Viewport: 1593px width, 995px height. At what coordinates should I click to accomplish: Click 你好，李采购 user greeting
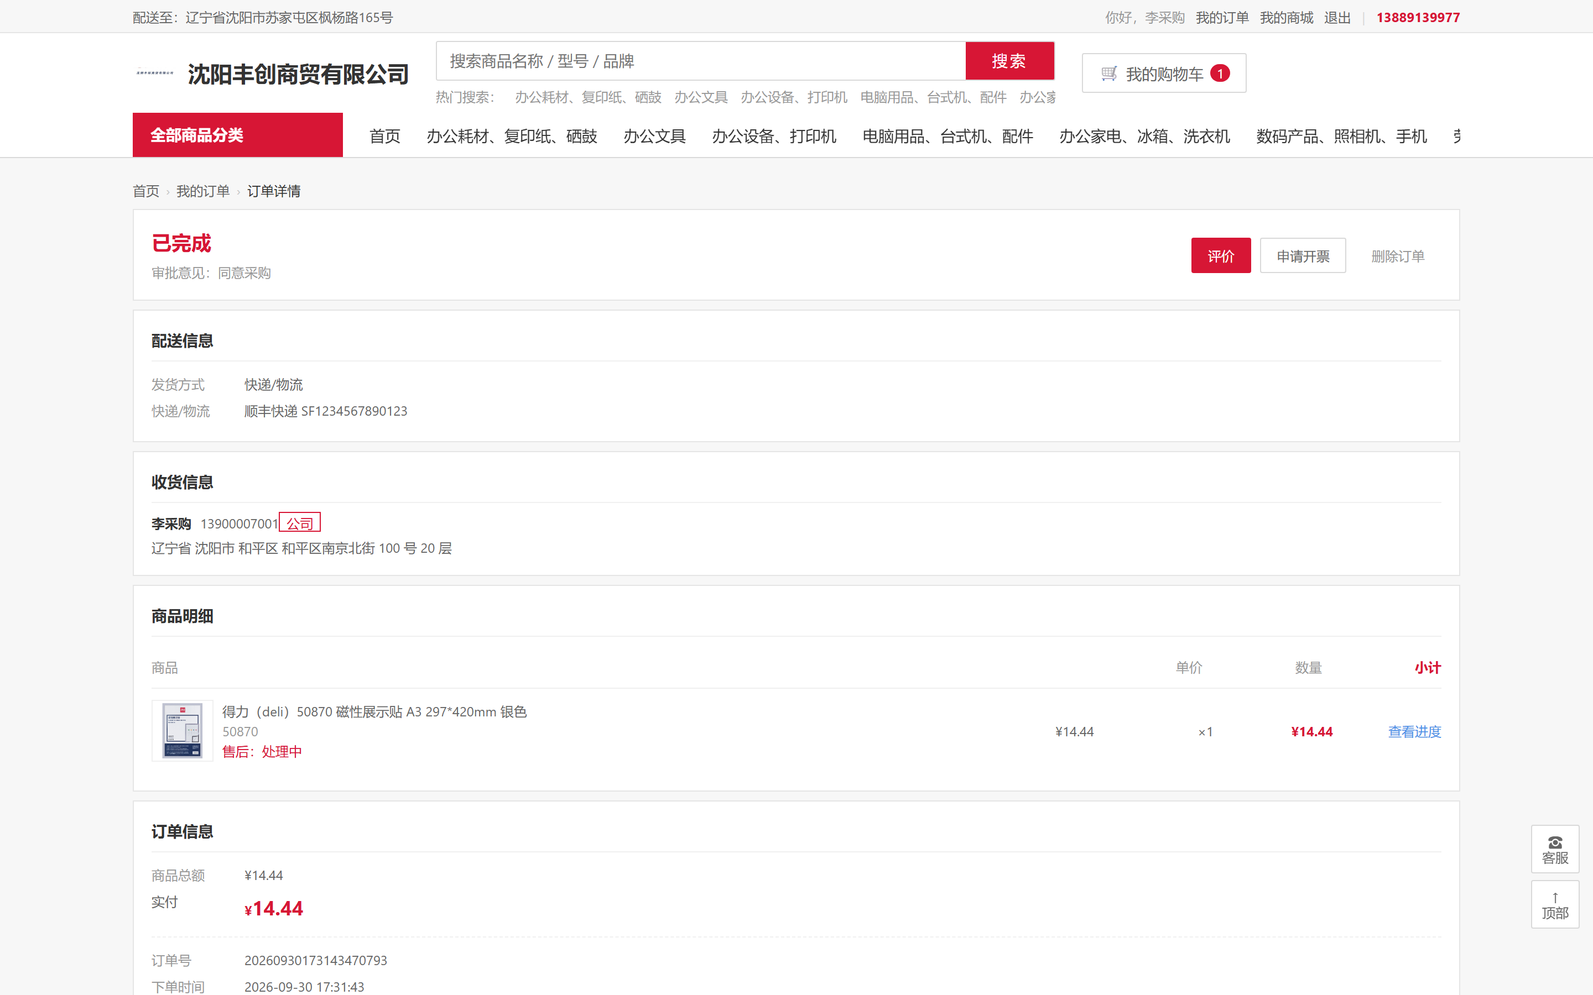pyautogui.click(x=1145, y=18)
